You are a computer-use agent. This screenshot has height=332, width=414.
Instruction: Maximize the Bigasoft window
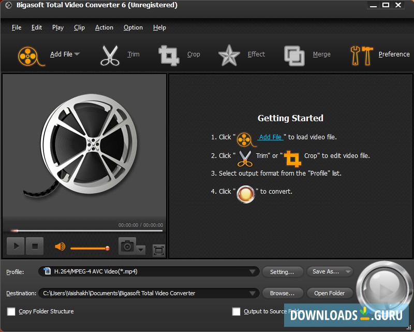tap(386, 5)
